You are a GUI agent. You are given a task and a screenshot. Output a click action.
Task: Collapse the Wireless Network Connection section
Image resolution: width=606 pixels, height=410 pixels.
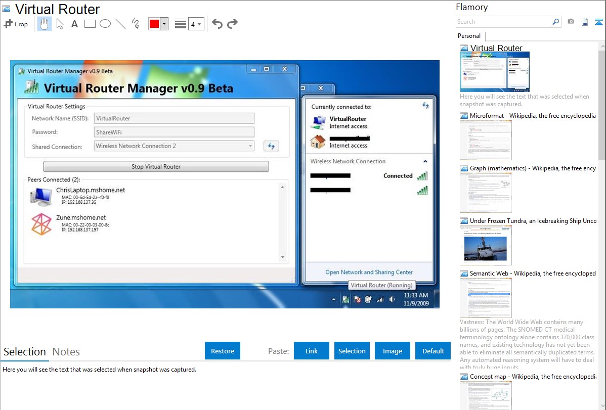425,162
